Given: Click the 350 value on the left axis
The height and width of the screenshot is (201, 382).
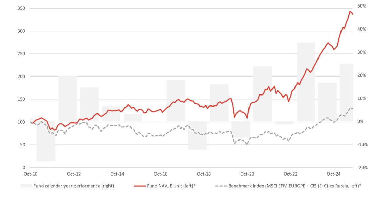Looking at the screenshot, I should coord(21,8).
